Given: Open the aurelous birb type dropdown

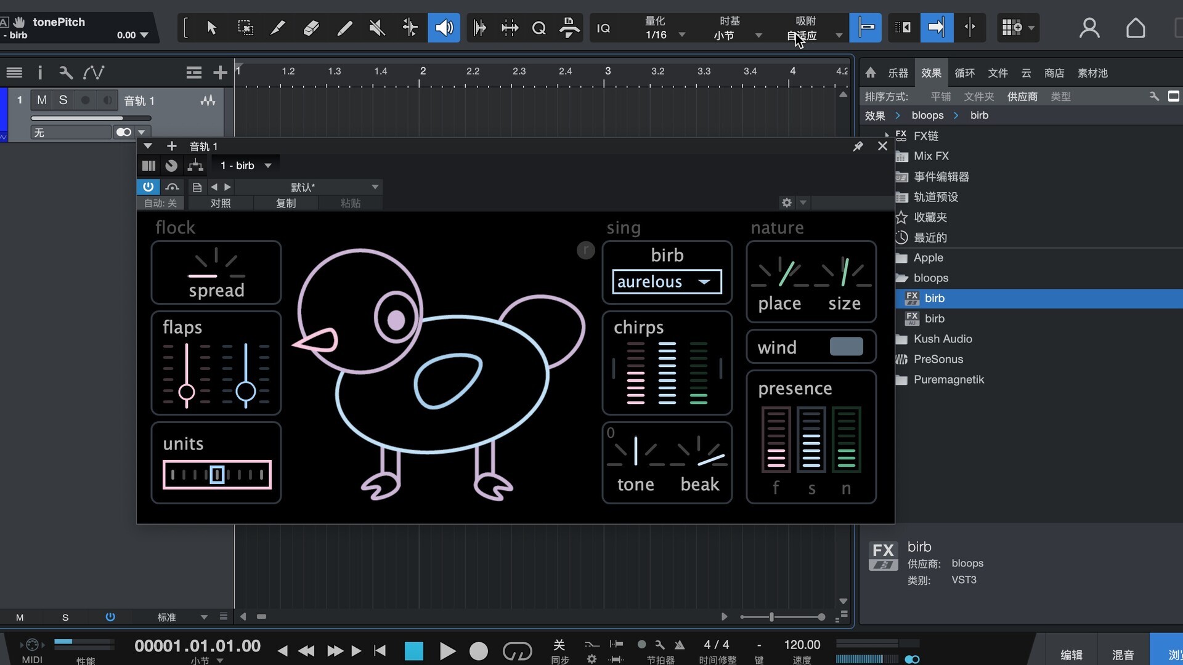Looking at the screenshot, I should pos(667,282).
